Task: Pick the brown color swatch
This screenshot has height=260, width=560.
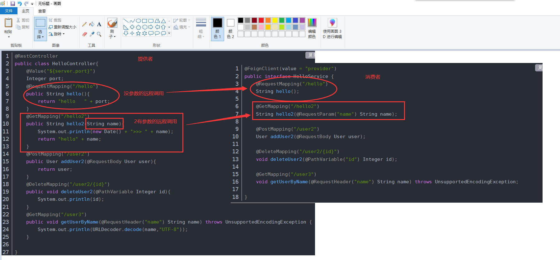Action: [x=254, y=27]
